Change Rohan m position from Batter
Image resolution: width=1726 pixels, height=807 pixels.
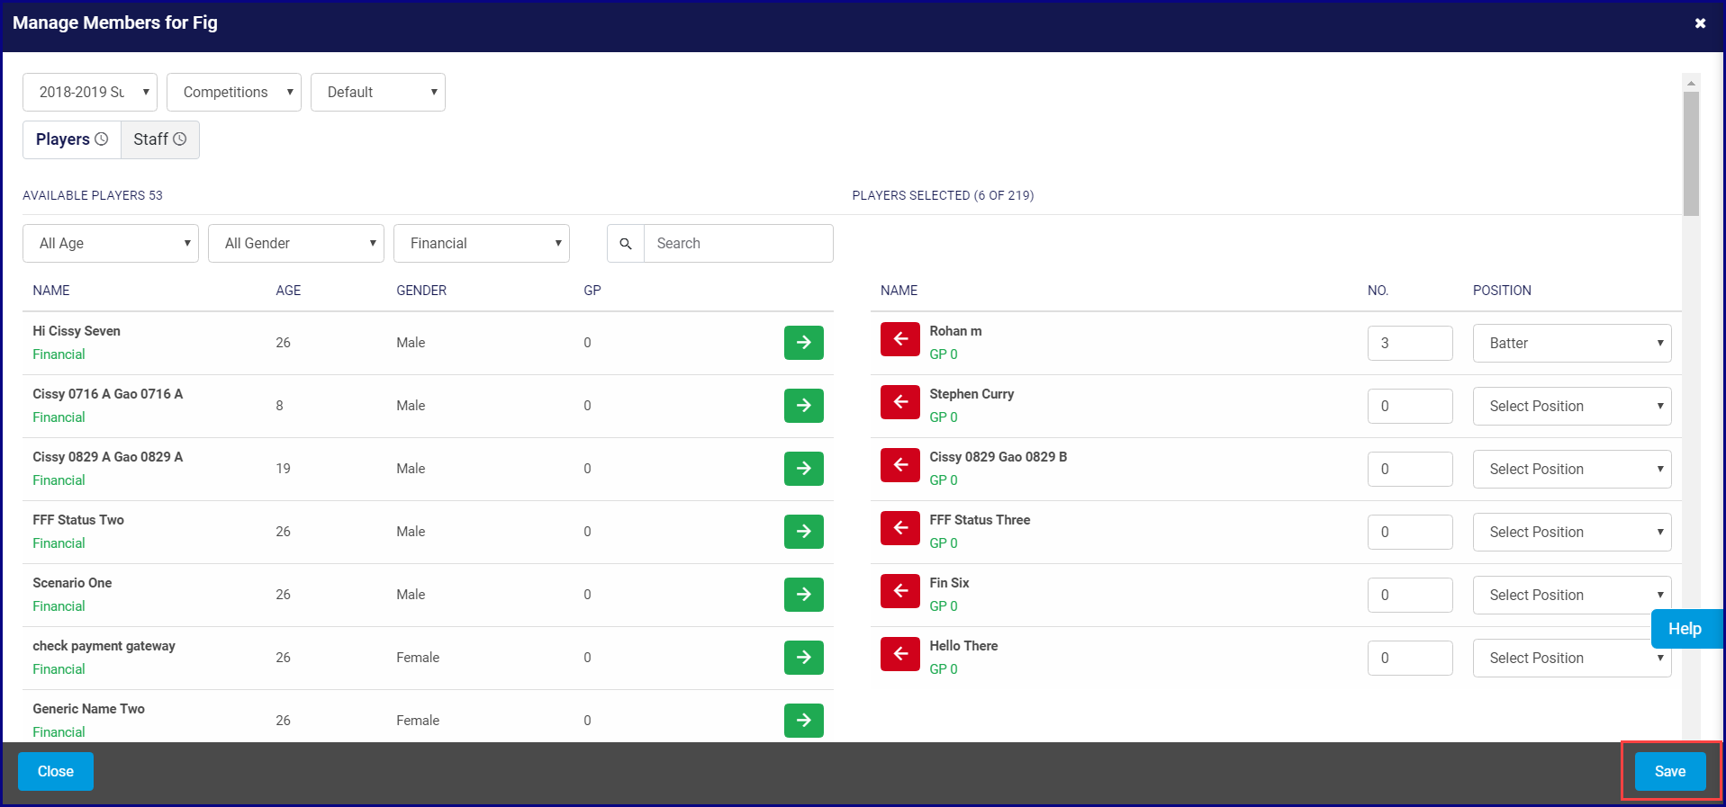point(1572,344)
